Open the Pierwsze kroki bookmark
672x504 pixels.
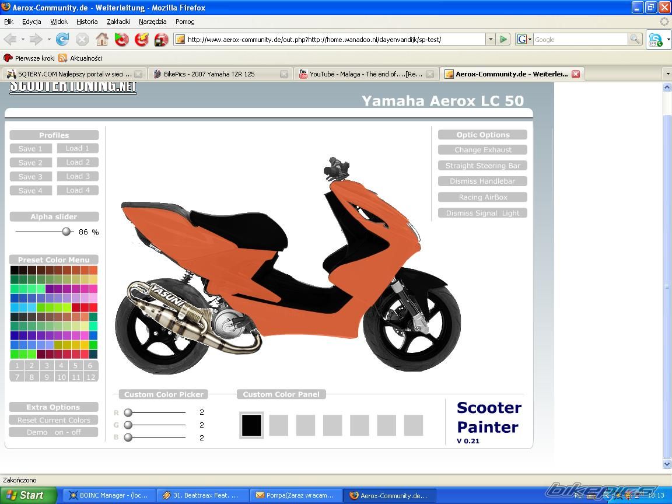click(x=29, y=58)
